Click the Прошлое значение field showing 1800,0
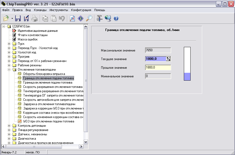Viewport: 235px width, 155px height. 158,67
